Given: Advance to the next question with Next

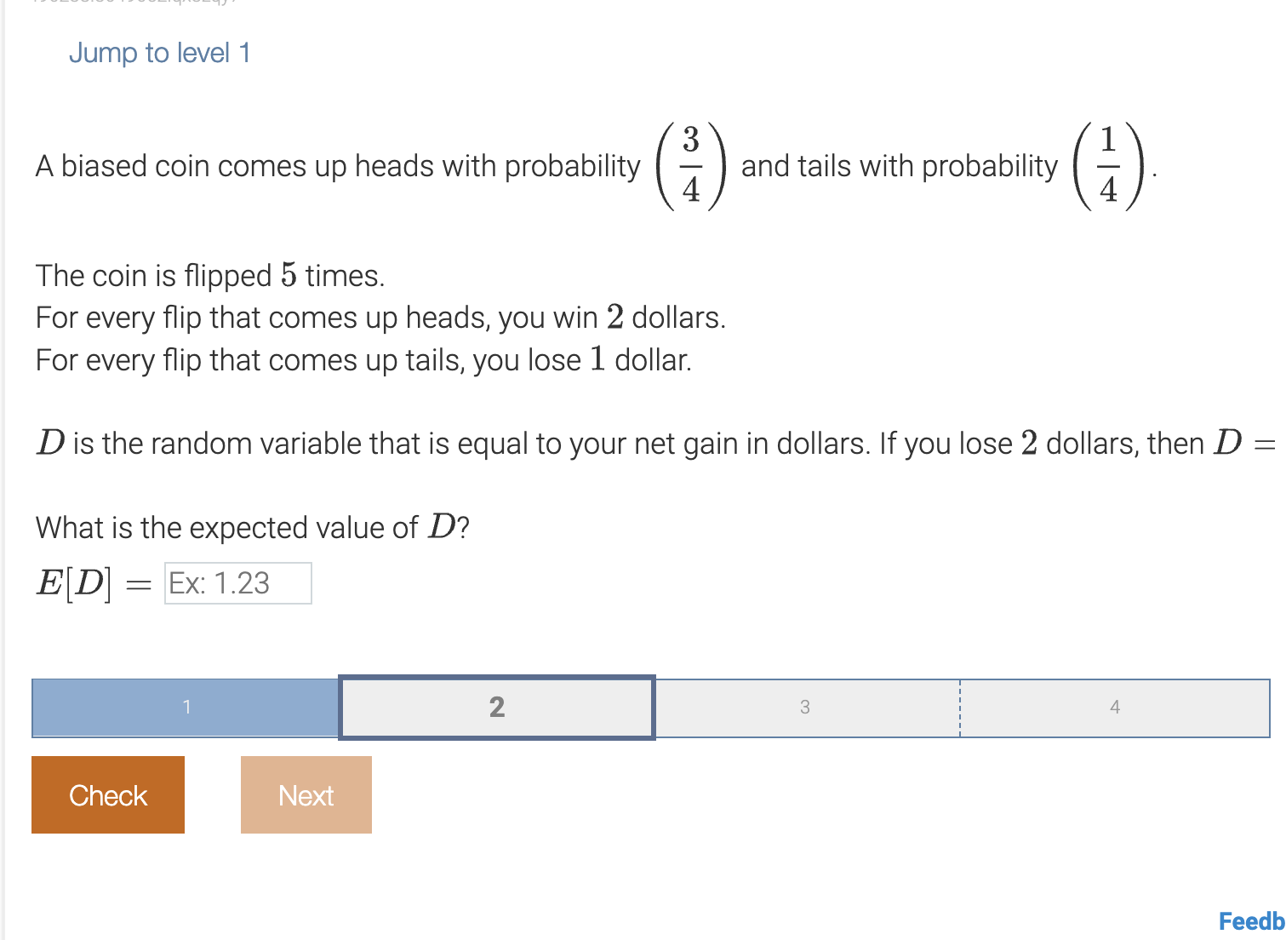Looking at the screenshot, I should [x=306, y=794].
